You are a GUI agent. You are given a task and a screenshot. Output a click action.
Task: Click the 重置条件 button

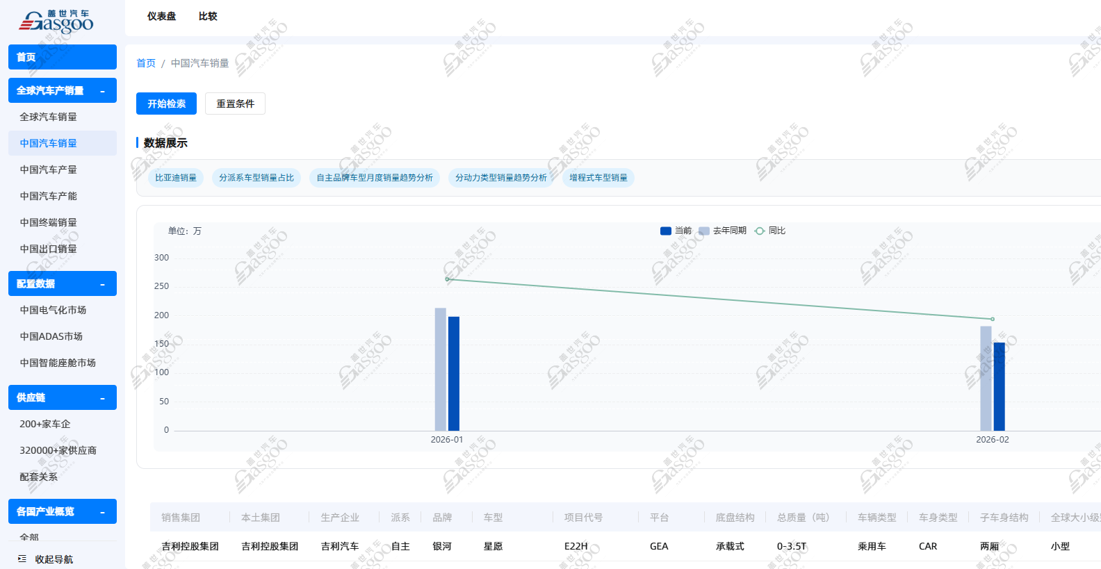[235, 104]
